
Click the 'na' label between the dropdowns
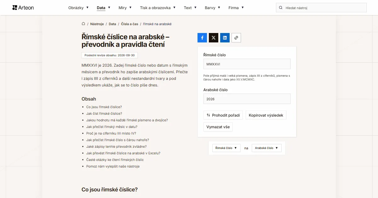coord(246,148)
